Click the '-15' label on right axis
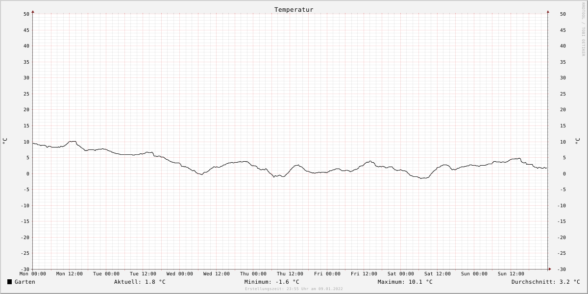Screen dimensions: 588x294 [561, 221]
